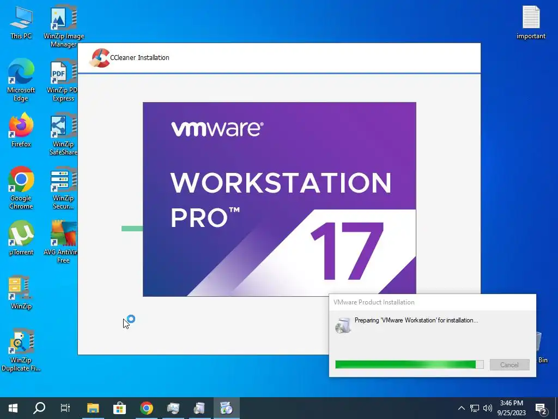Select the WinZip PDF Express shortcut
558x419 pixels.
(62, 81)
